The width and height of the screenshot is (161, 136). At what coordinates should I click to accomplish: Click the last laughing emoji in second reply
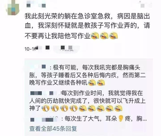[118, 108]
